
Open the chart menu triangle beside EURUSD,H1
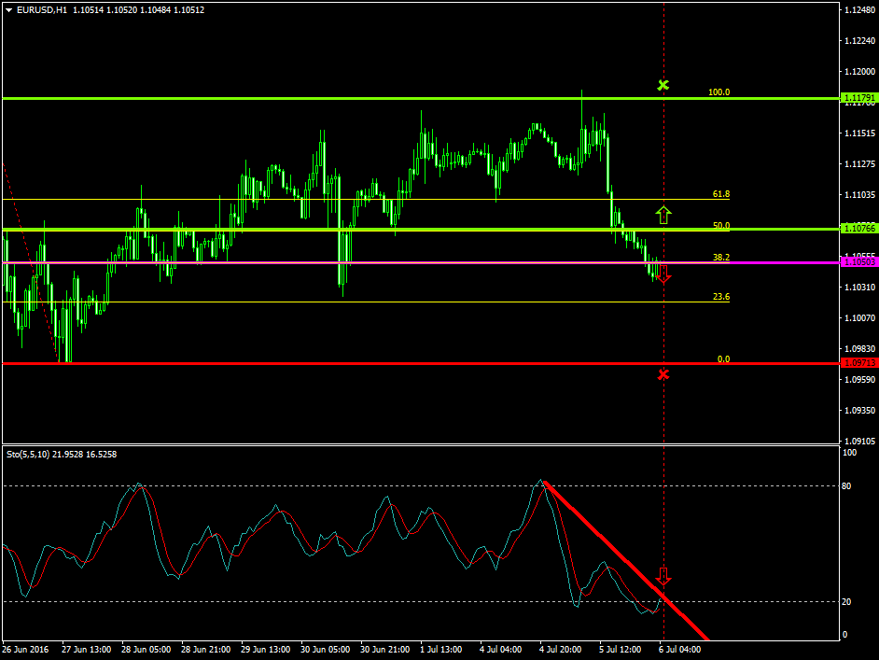(8, 9)
